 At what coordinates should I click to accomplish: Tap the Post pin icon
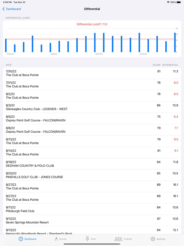tap(87, 239)
